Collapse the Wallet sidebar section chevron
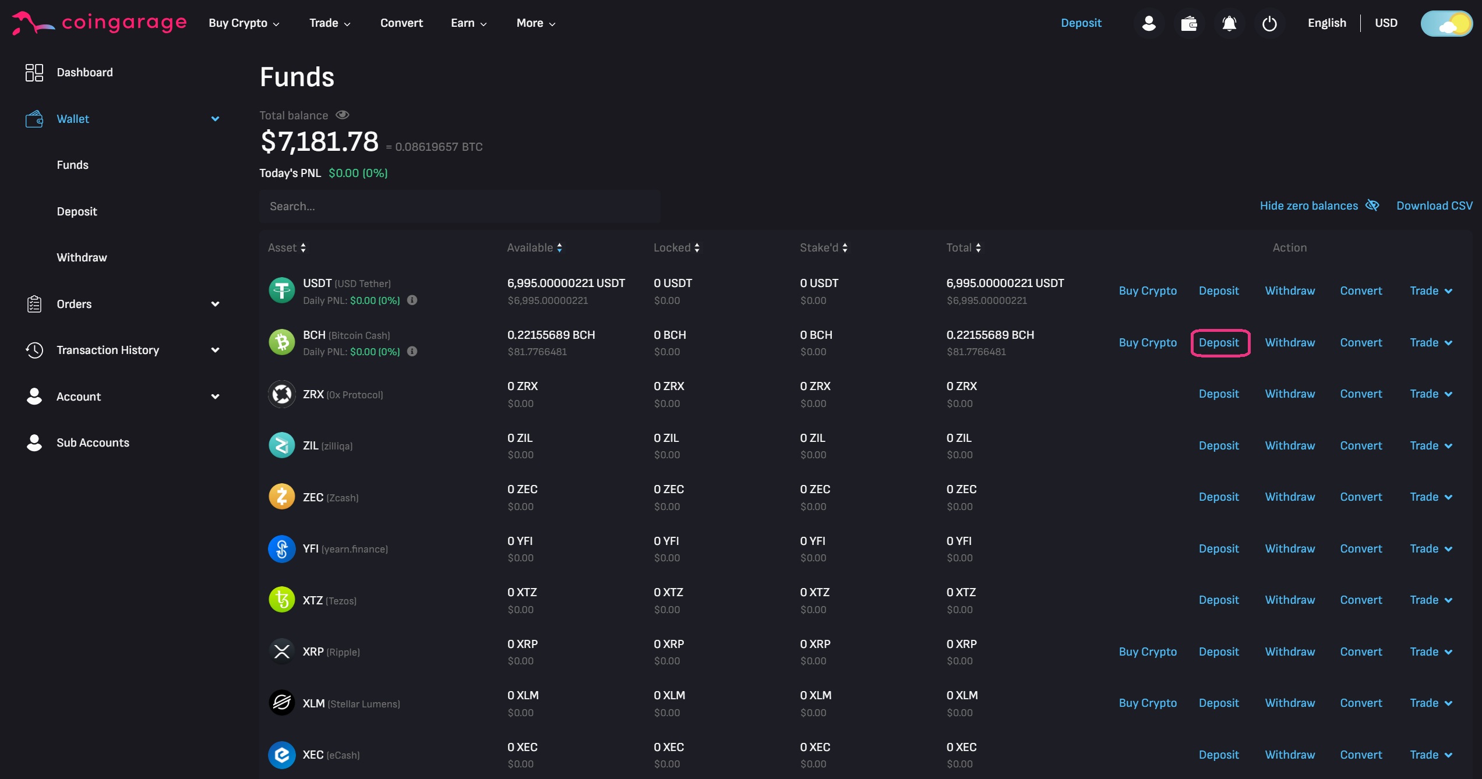The image size is (1482, 779). click(215, 119)
